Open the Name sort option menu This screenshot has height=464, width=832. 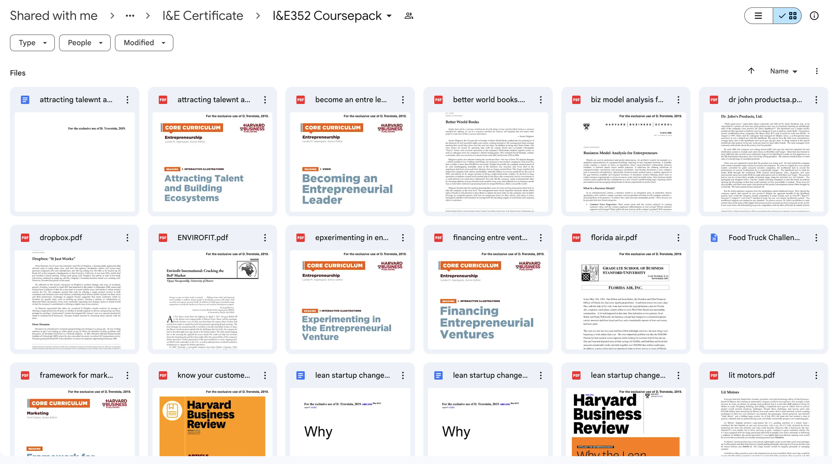(783, 71)
